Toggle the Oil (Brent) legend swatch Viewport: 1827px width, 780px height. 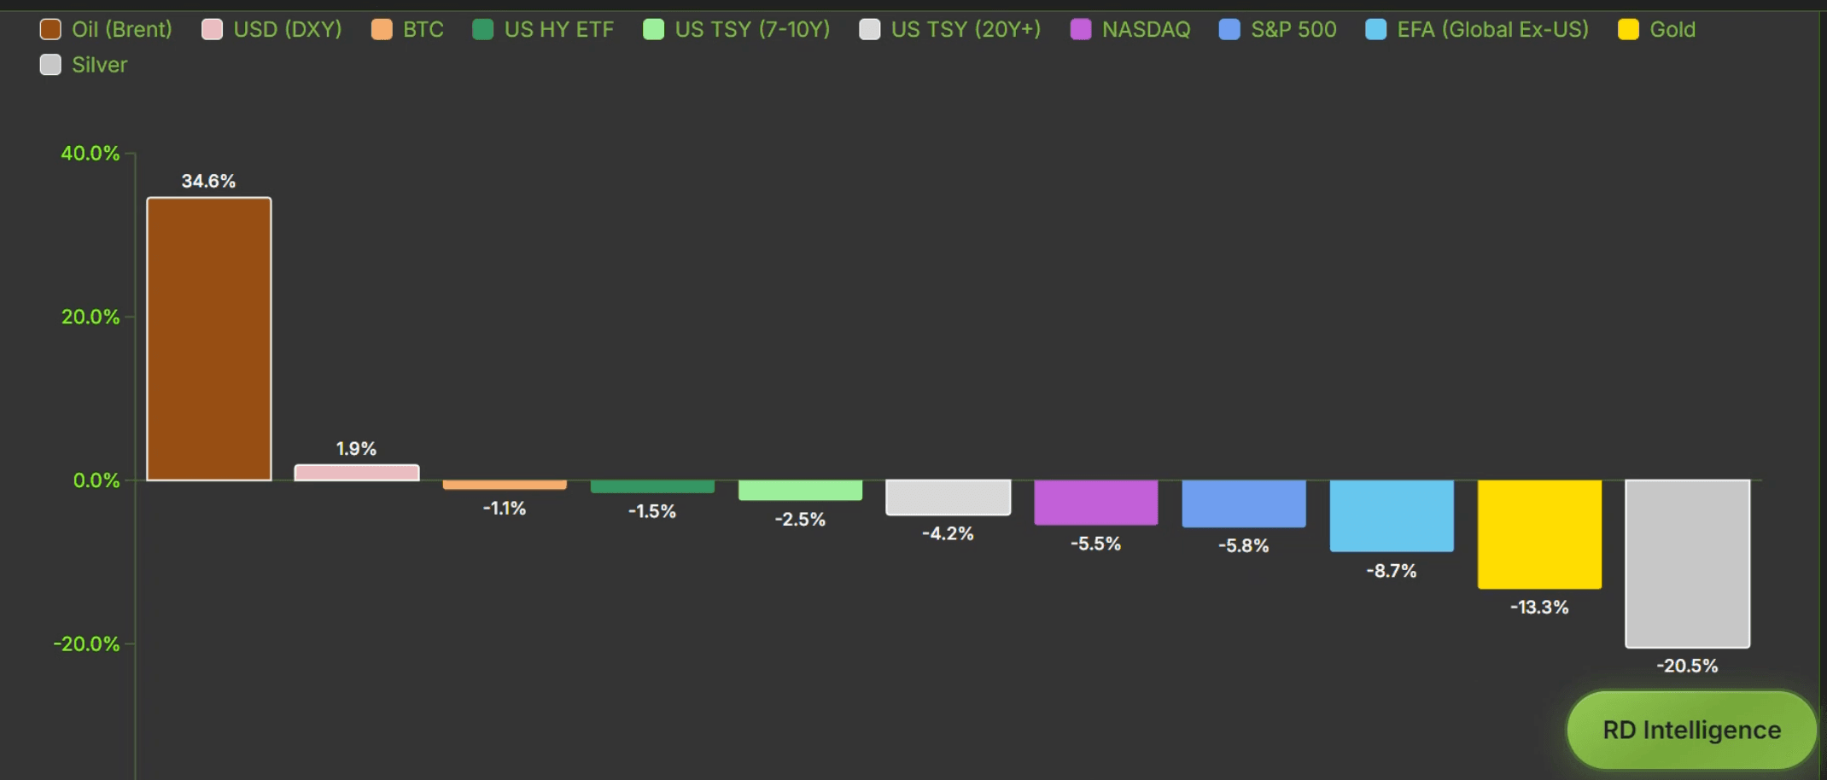point(50,30)
